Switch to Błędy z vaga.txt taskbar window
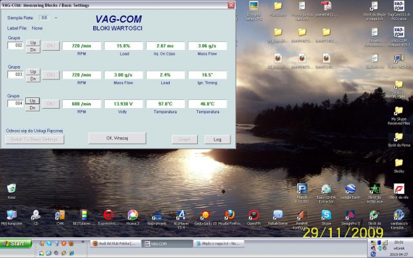Screen dimensions: 413x258 219,243
